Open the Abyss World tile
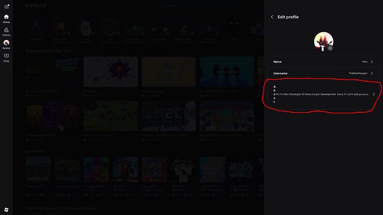The height and width of the screenshot is (215, 383). click(x=241, y=170)
